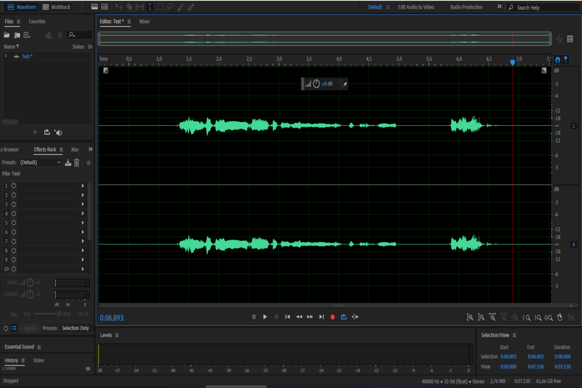Click the Dry/Wet mix slider handle
The width and height of the screenshot is (582, 388).
[x=60, y=314]
